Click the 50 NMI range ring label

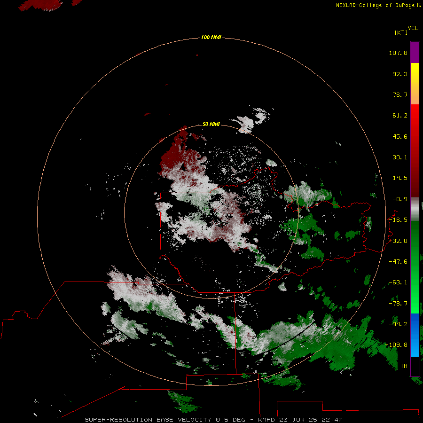(x=211, y=124)
